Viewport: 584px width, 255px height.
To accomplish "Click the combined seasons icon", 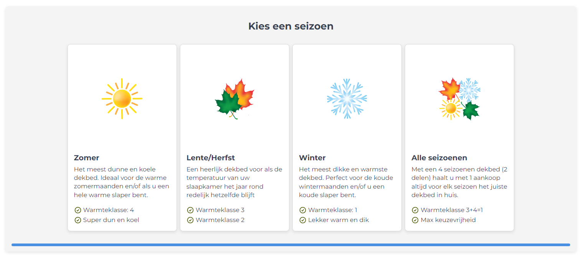I will 459,99.
